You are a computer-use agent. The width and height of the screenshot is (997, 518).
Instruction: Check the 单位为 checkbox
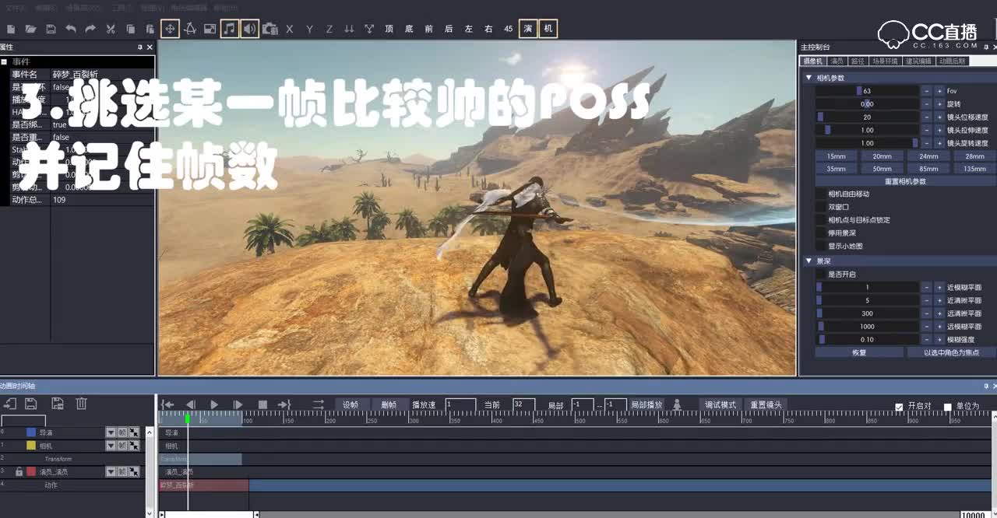point(947,407)
